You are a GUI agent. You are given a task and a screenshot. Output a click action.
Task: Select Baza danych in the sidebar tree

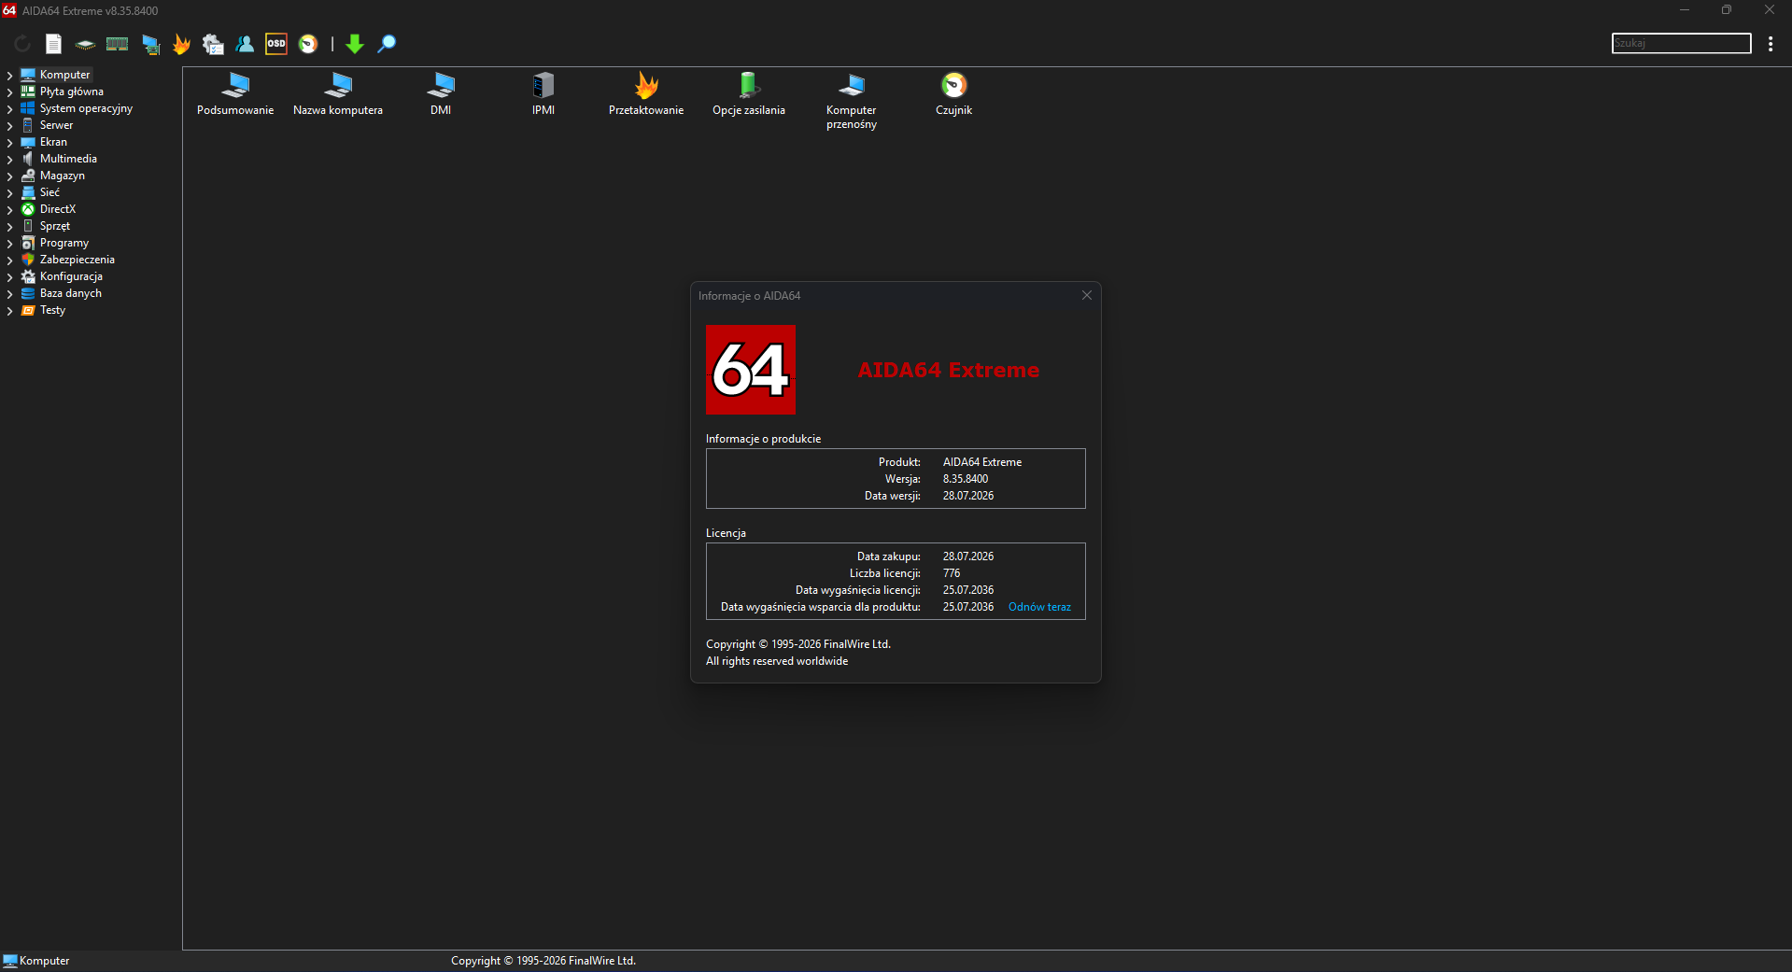pos(71,293)
